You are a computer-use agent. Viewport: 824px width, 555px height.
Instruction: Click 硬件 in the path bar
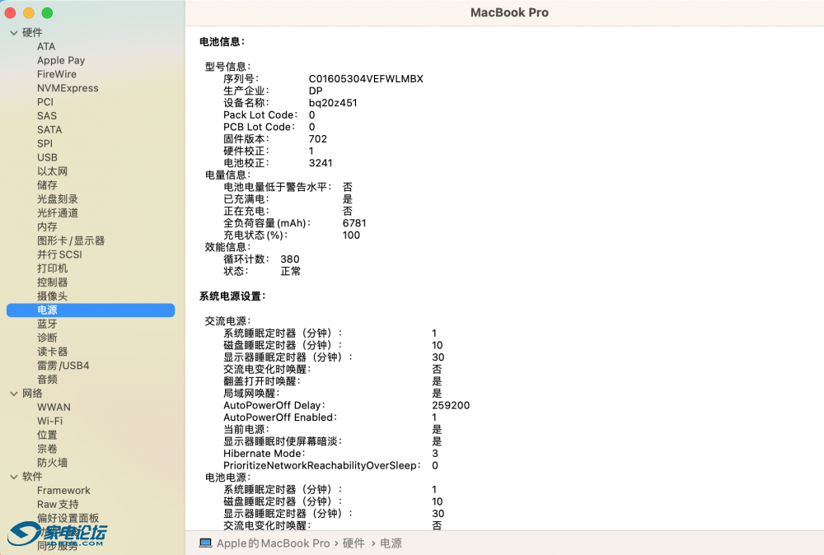(x=353, y=543)
